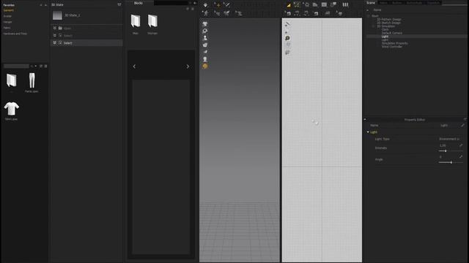Select 3D Sketch Design in scene tree
Image resolution: width=469 pixels, height=263 pixels.
(388, 23)
